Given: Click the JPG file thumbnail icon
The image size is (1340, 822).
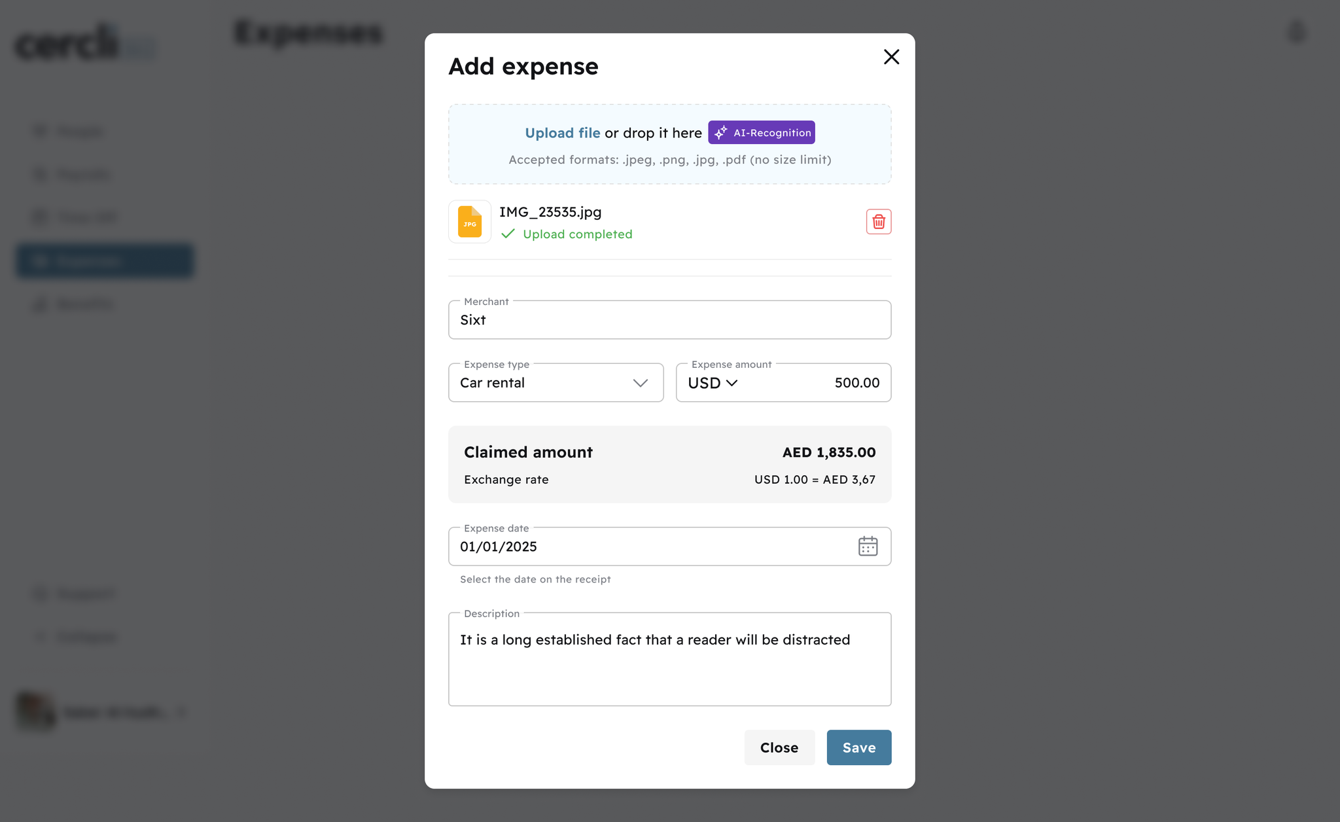Looking at the screenshot, I should [x=470, y=222].
